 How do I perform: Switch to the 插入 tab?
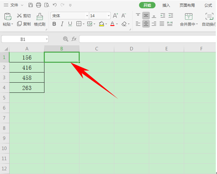click(166, 5)
